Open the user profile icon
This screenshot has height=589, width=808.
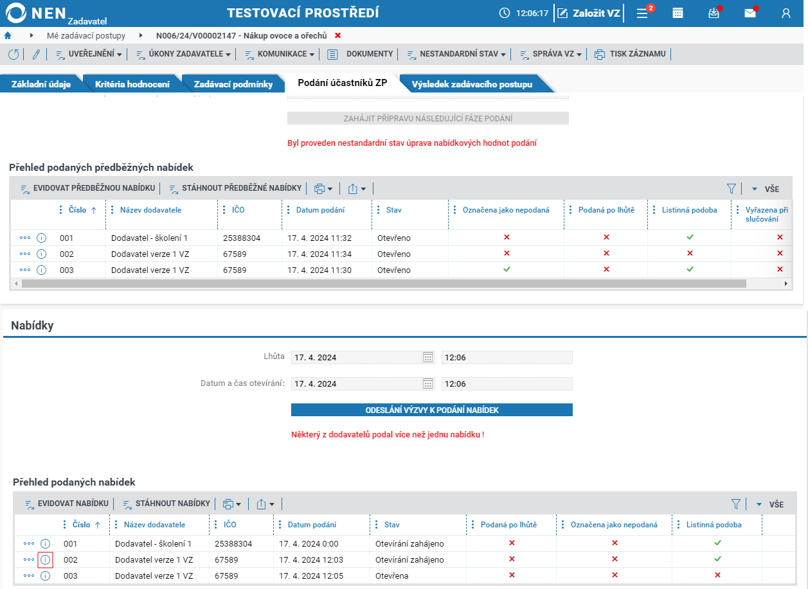(786, 13)
